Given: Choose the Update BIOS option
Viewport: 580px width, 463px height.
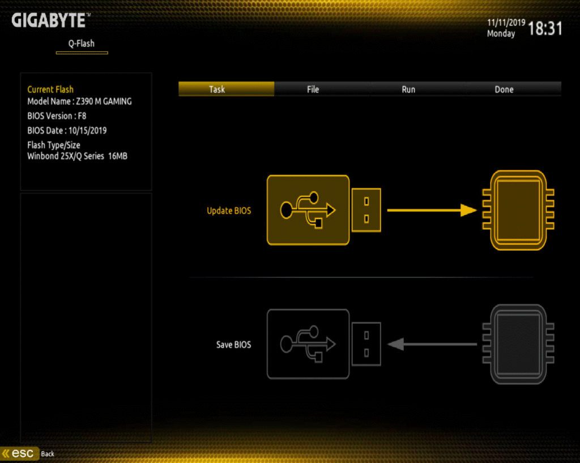Looking at the screenshot, I should (229, 211).
